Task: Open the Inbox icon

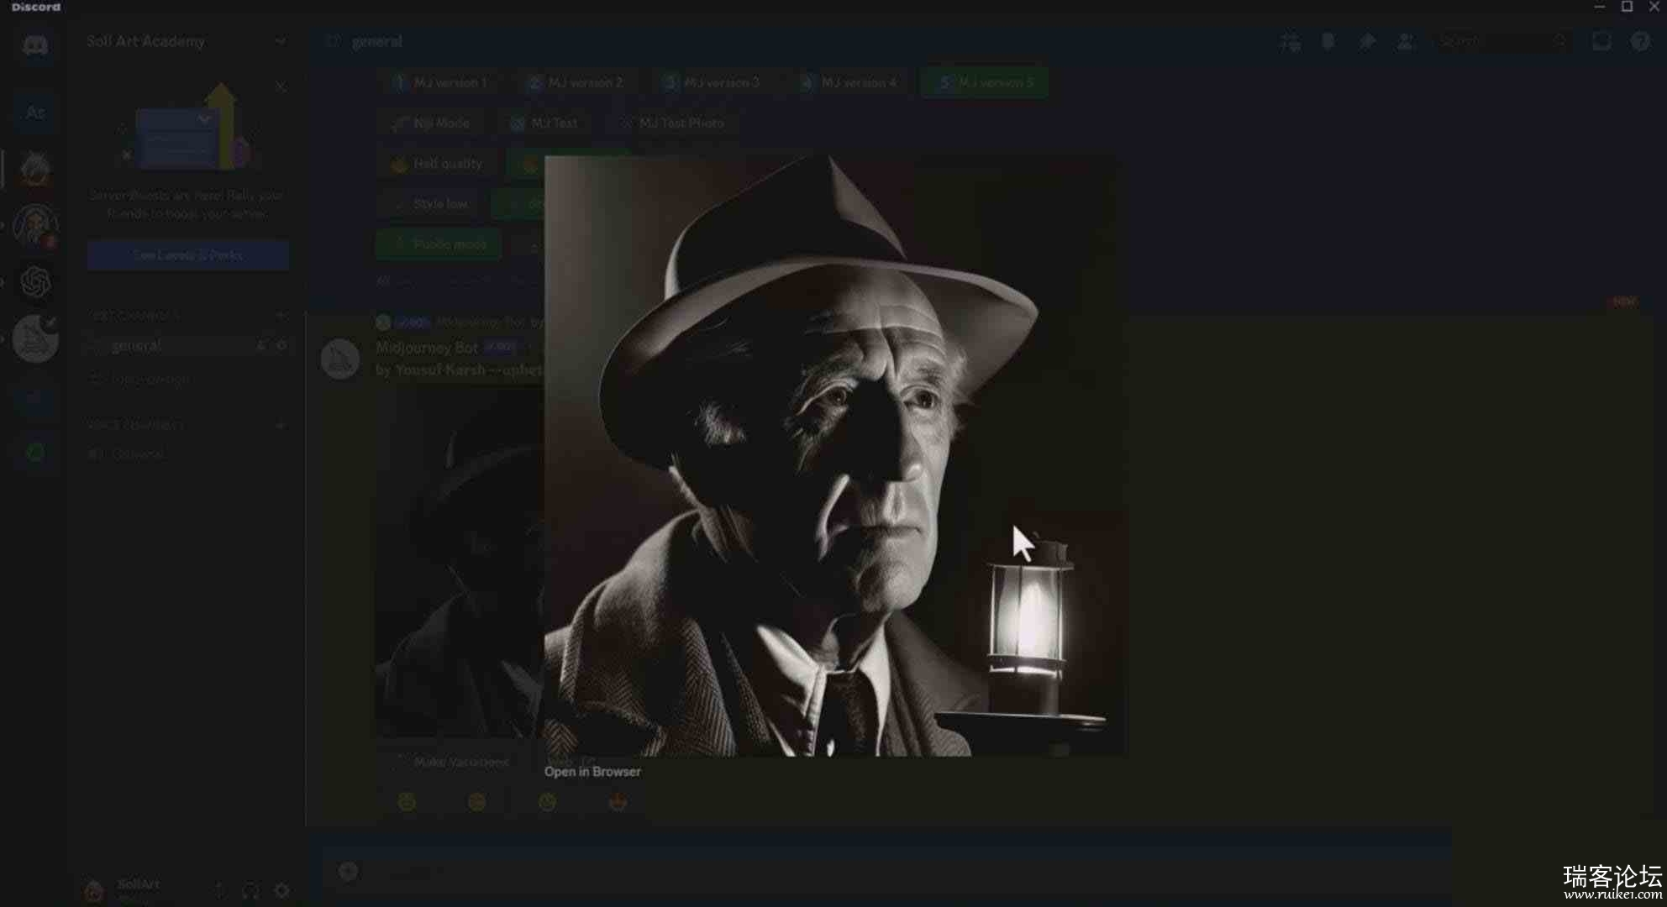Action: [x=1601, y=41]
